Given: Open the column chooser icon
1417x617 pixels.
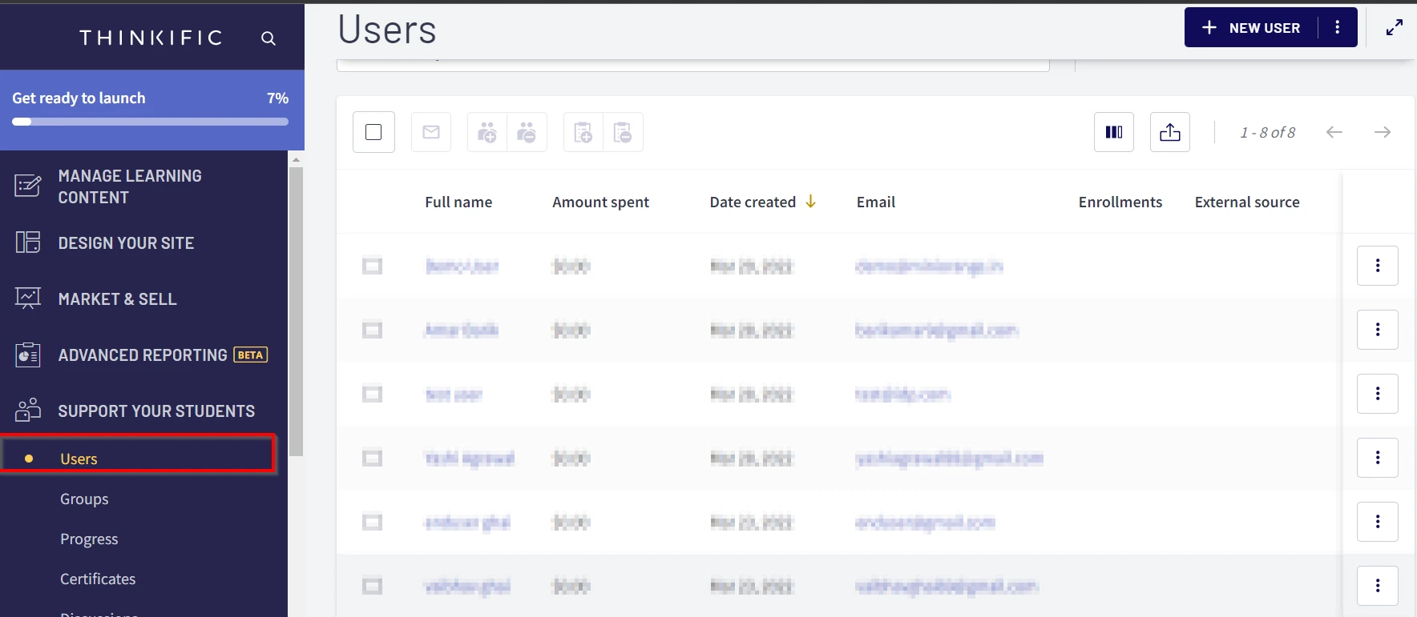Looking at the screenshot, I should pos(1114,132).
